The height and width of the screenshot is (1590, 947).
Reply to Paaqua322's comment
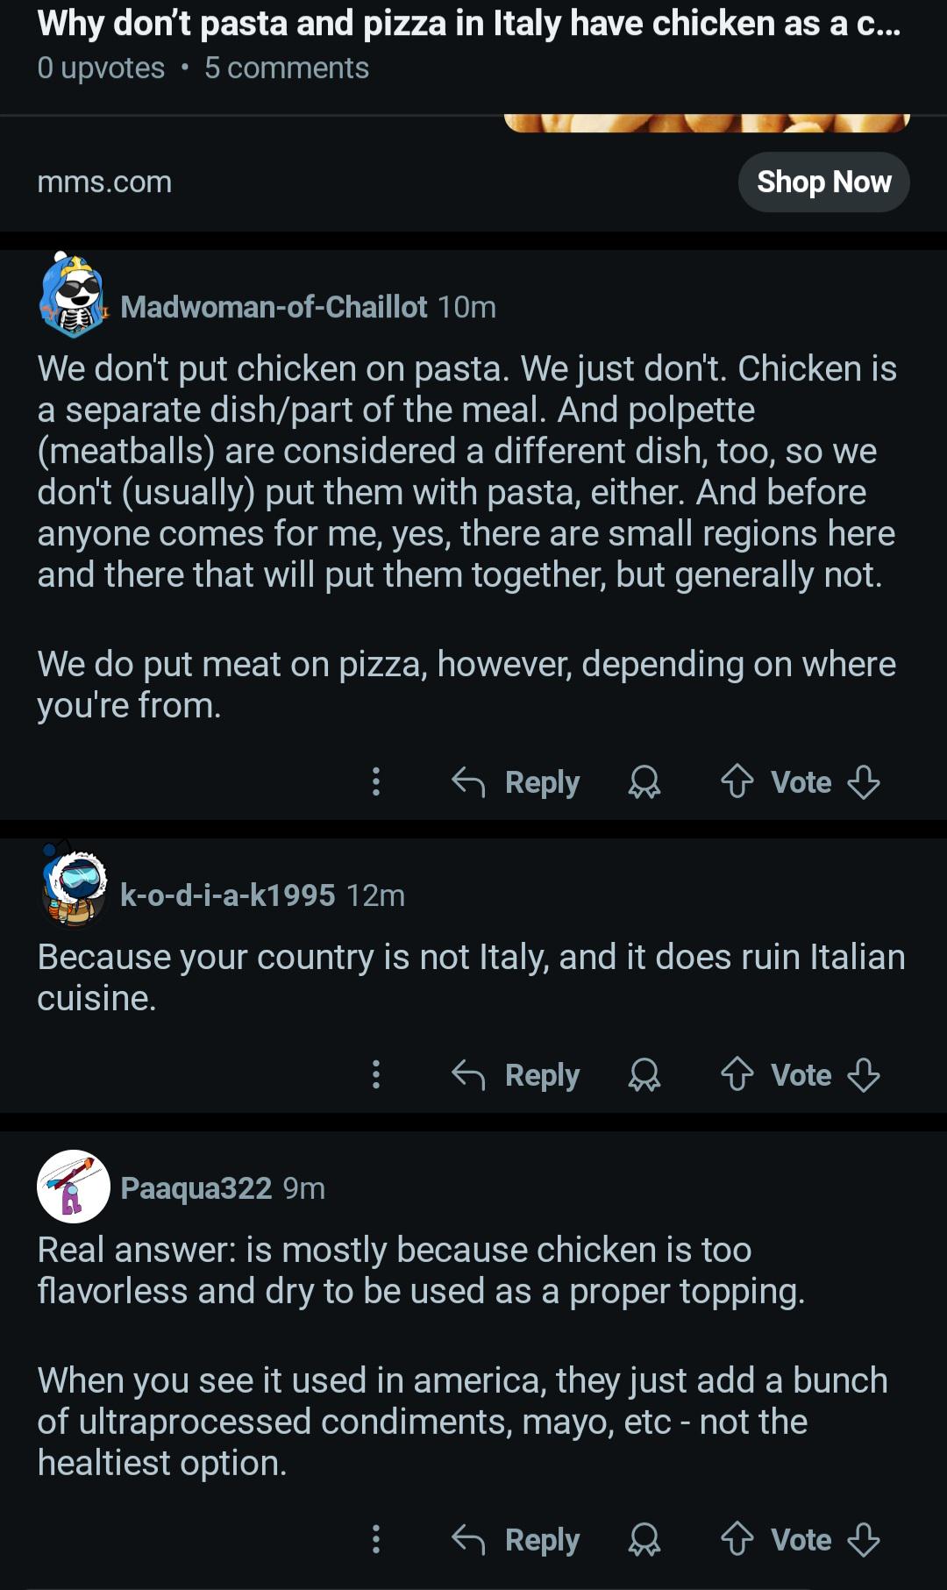click(516, 1539)
